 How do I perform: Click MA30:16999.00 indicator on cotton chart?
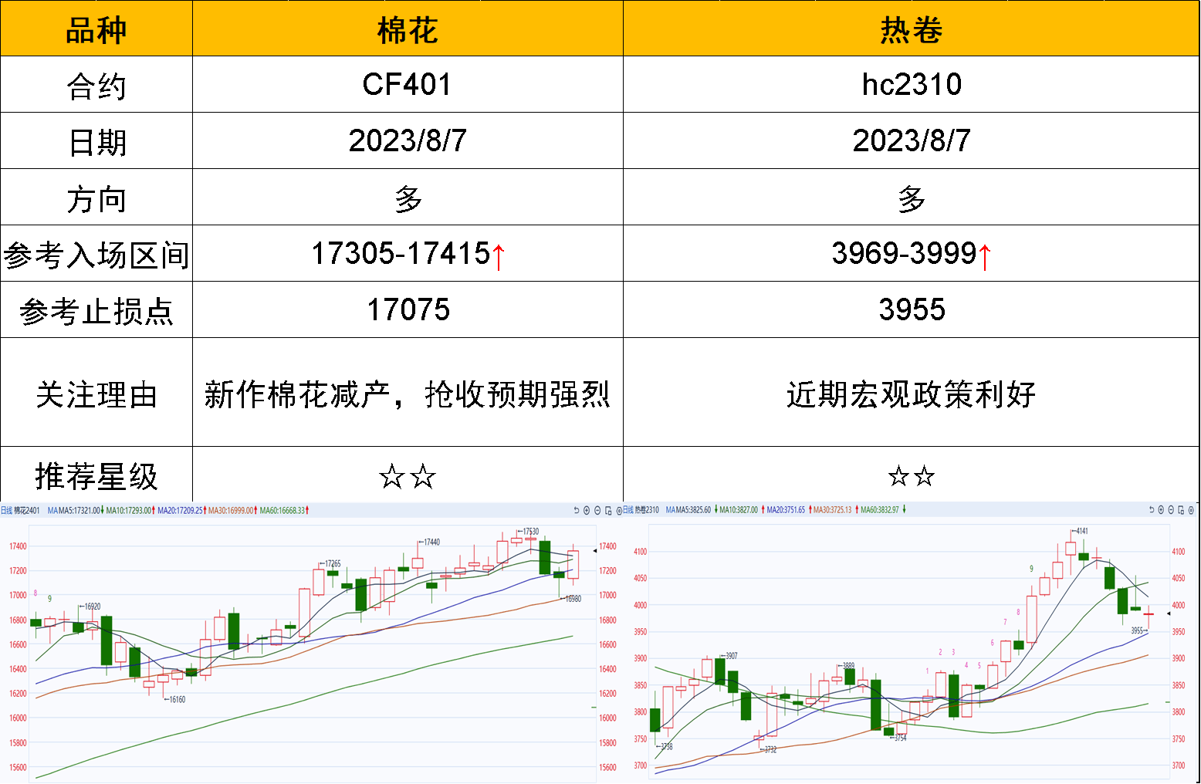click(x=231, y=511)
